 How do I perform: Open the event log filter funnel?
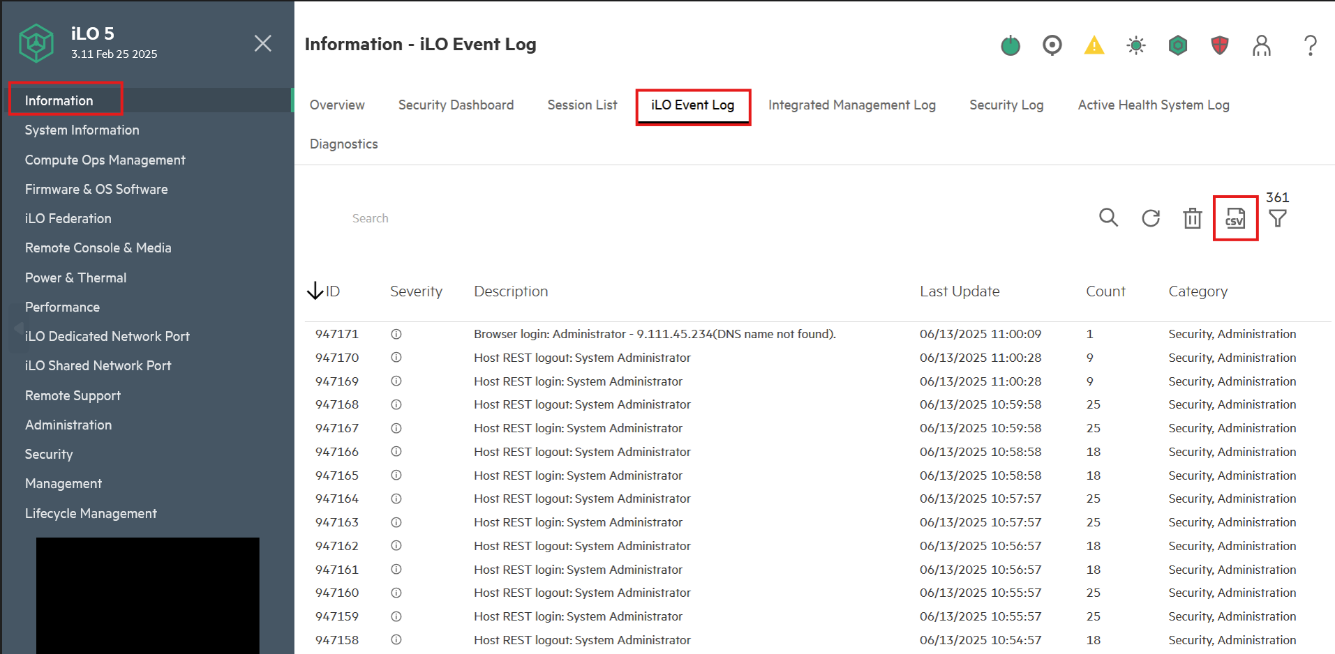pyautogui.click(x=1277, y=219)
